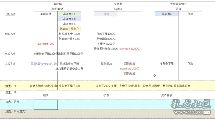Select the 日末, 净: row label
The height and width of the screenshot is (119, 215).
11,92
